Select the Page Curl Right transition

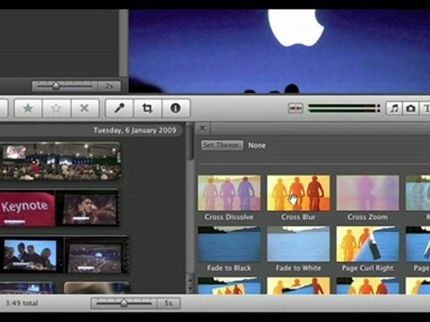click(x=367, y=244)
